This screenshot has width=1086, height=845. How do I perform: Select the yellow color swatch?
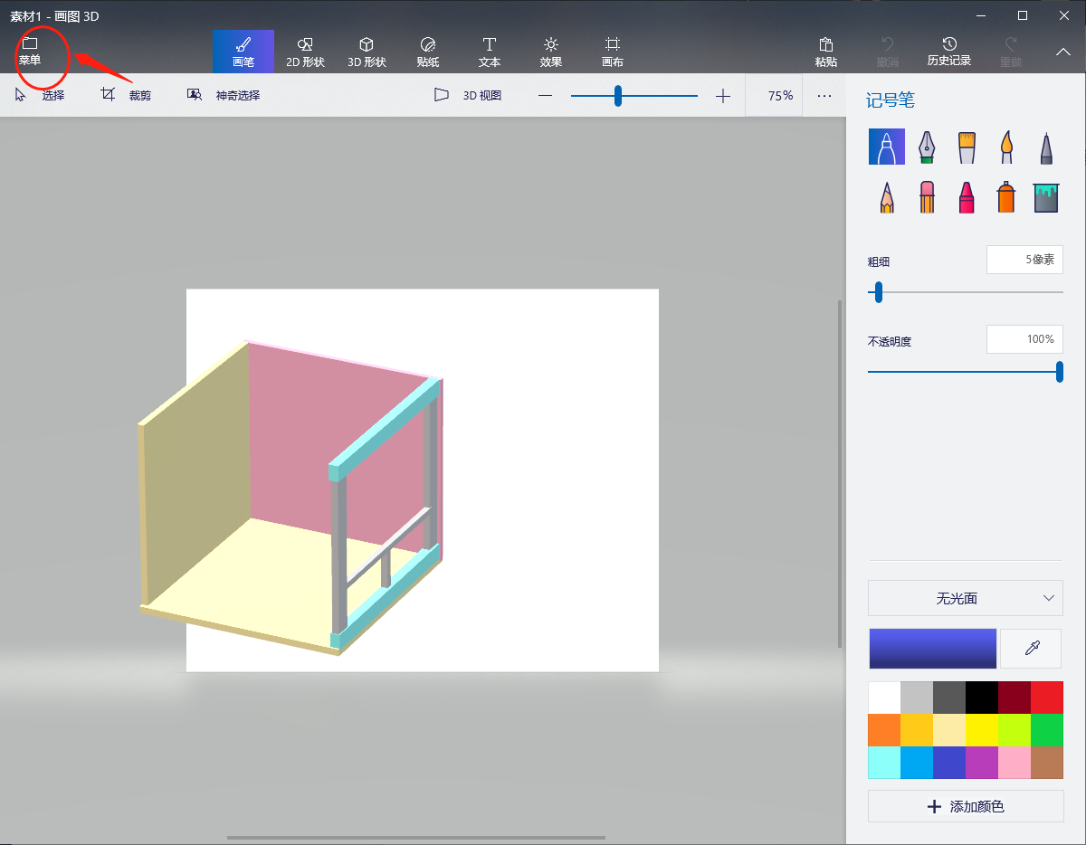point(982,730)
